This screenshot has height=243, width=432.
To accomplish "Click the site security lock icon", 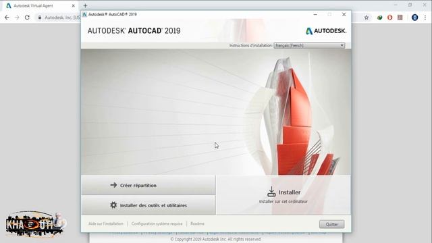I will click(40, 18).
